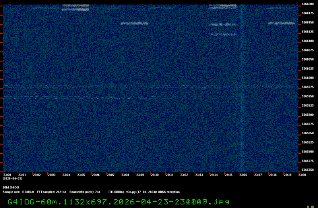Click the 23:03 time marker

[x=52, y=175]
